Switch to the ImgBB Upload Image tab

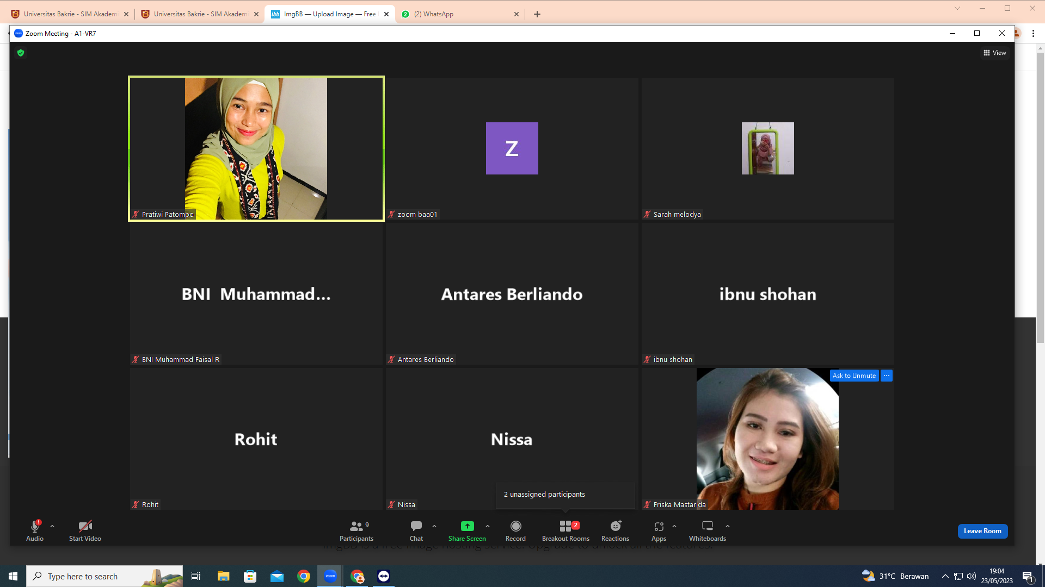pyautogui.click(x=329, y=14)
